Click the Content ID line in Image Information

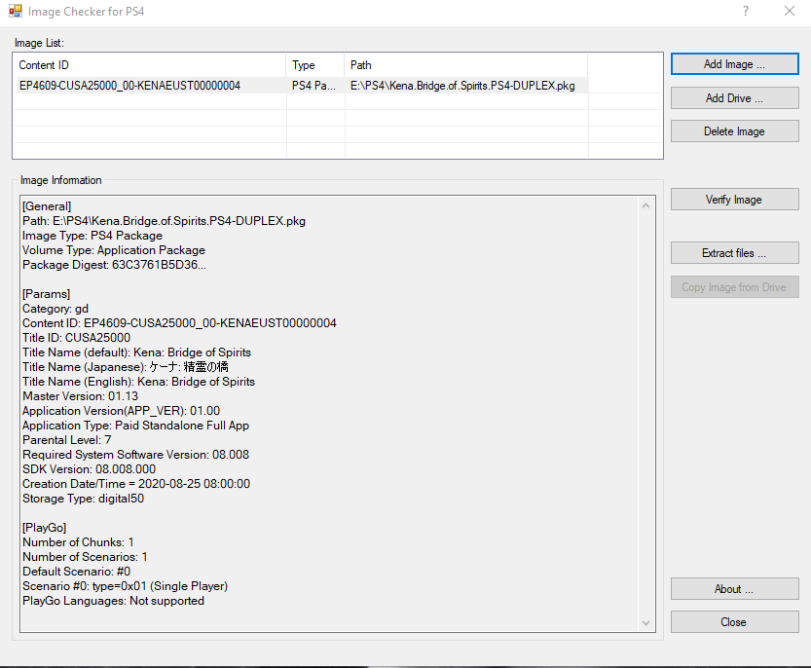click(179, 323)
